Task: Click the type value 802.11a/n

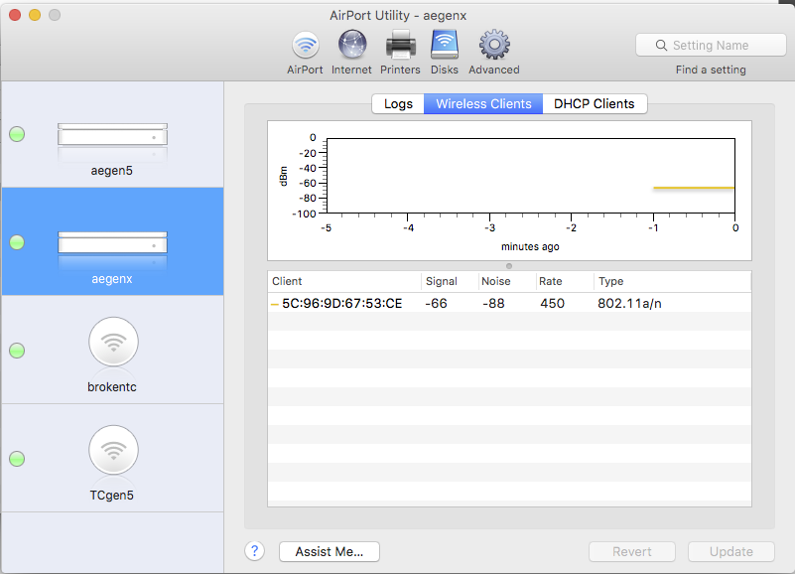Action: click(629, 303)
